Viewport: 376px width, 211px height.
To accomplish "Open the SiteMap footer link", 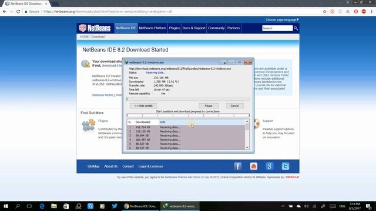I will pyautogui.click(x=93, y=166).
